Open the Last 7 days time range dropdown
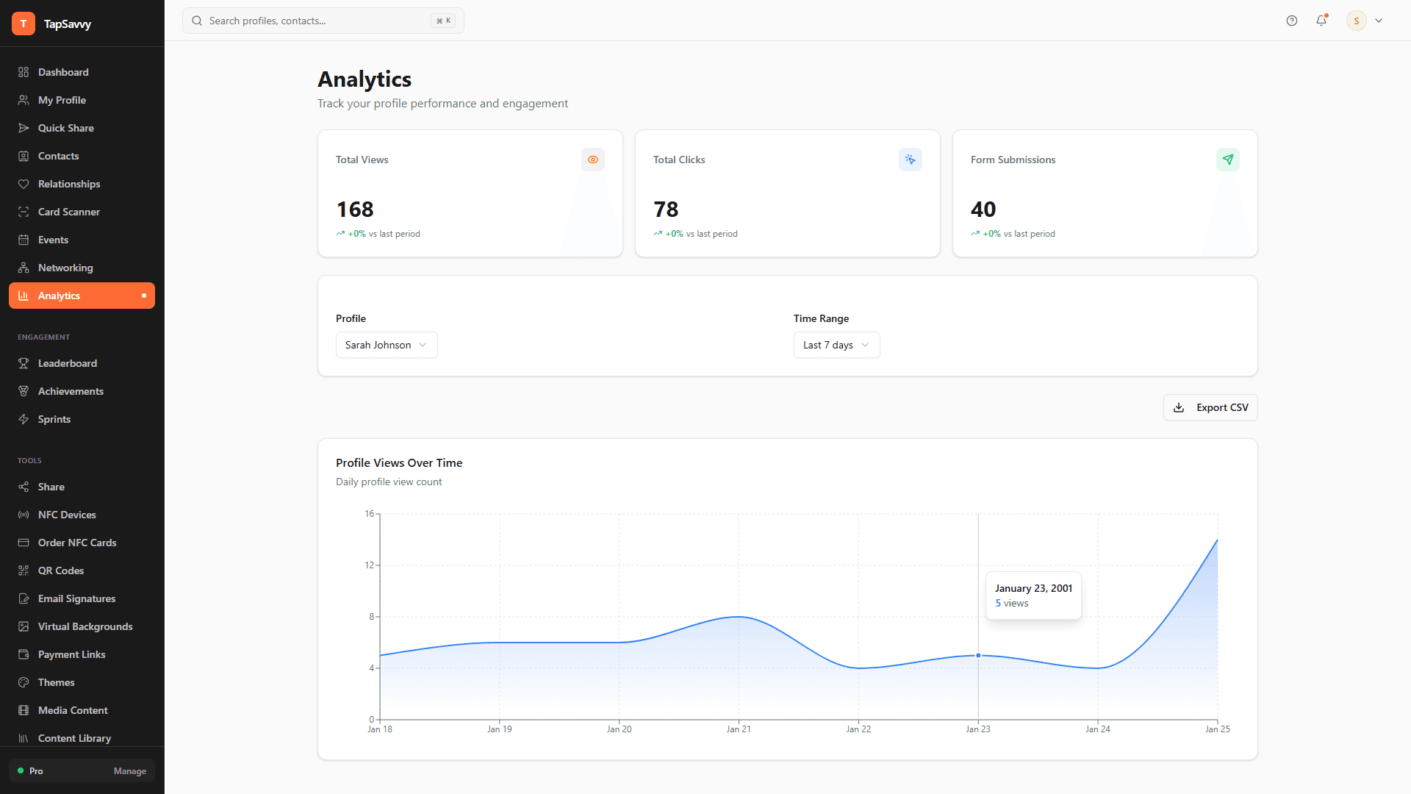Screen dimensions: 1411x794 [836, 345]
